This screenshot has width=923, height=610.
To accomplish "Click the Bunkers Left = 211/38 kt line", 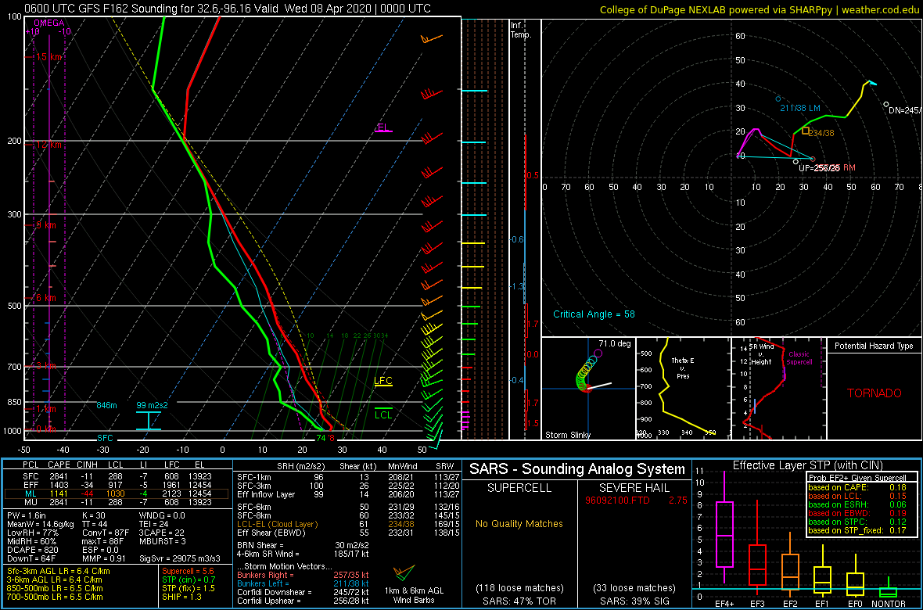I will coord(303,583).
